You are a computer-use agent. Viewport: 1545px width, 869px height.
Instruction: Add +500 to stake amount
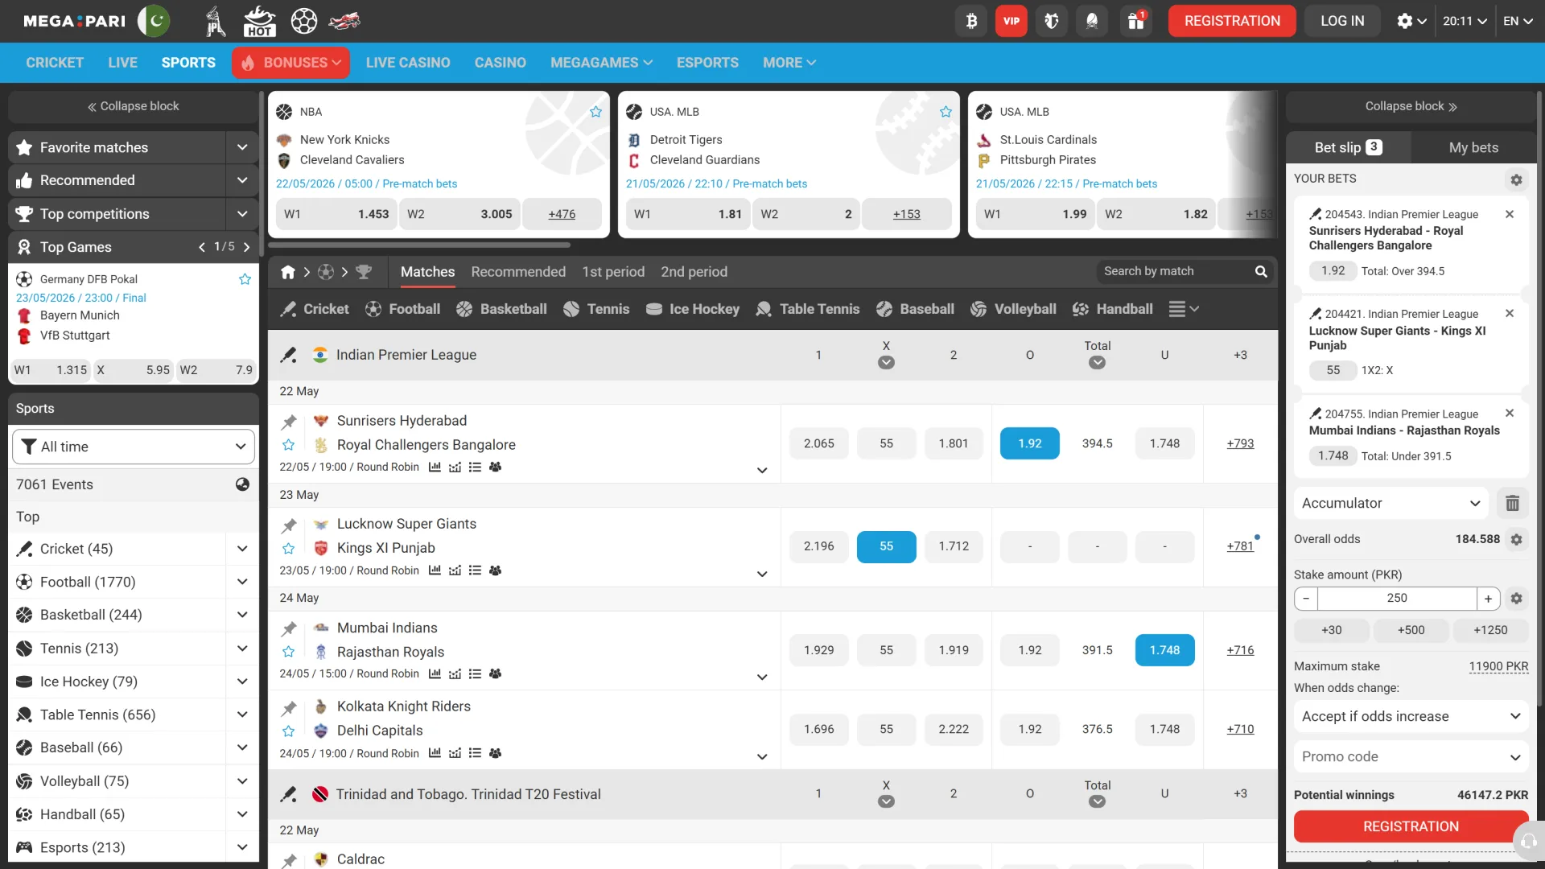[x=1411, y=630]
